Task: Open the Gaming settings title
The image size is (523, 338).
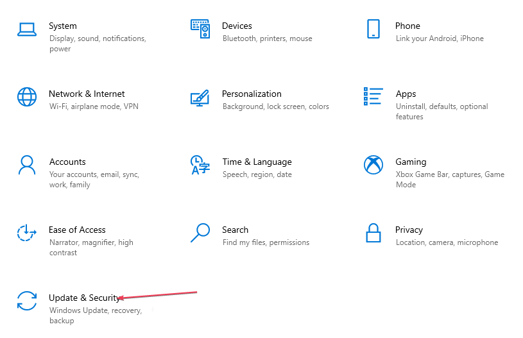Action: tap(411, 162)
